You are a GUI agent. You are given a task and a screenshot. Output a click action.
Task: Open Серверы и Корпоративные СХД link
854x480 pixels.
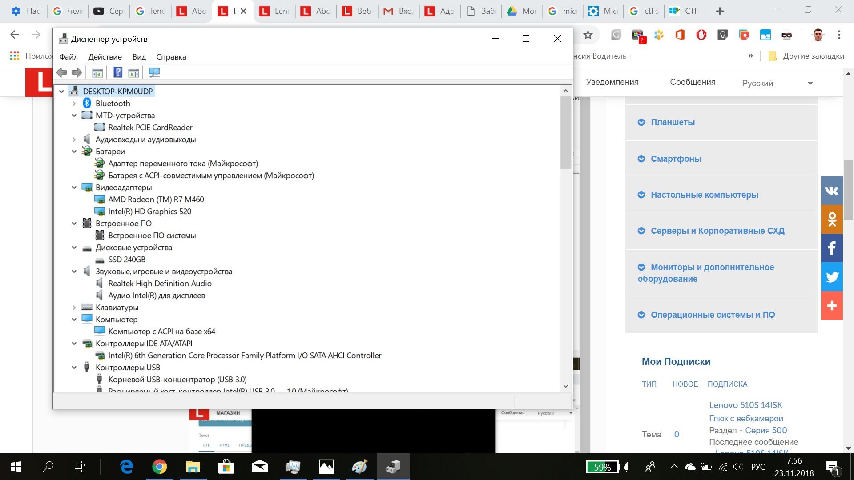click(x=717, y=231)
